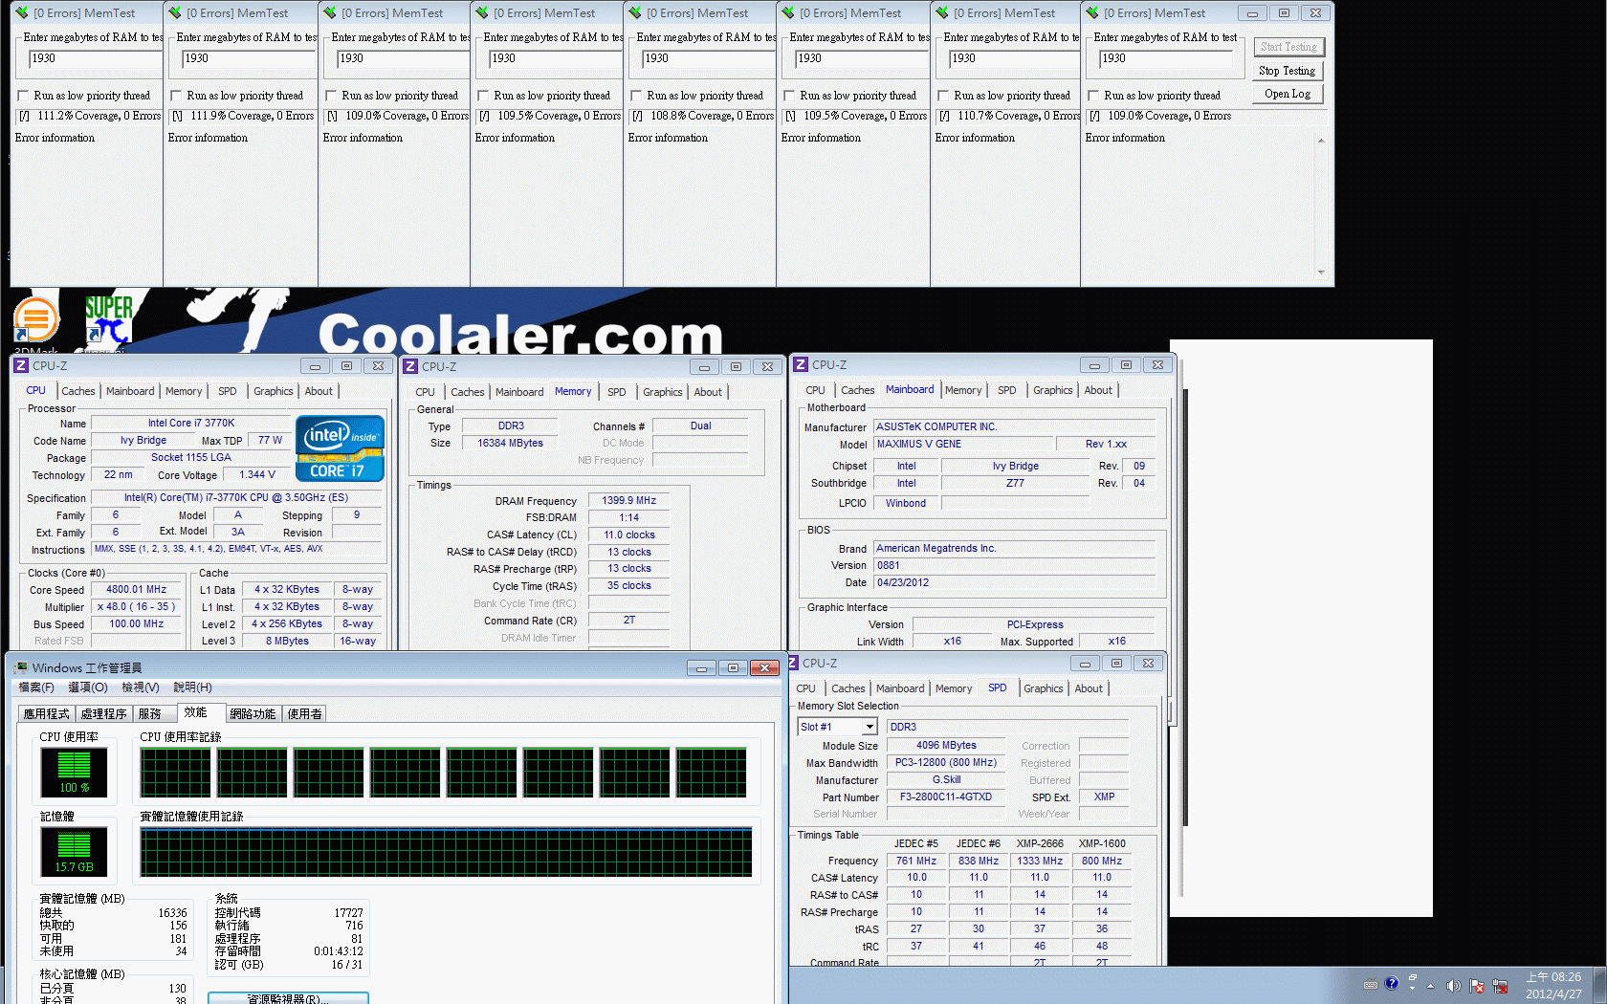This screenshot has width=1607, height=1004.
Task: Toggle low priority thread in the 110.7% coverage MemTest
Action: click(943, 96)
